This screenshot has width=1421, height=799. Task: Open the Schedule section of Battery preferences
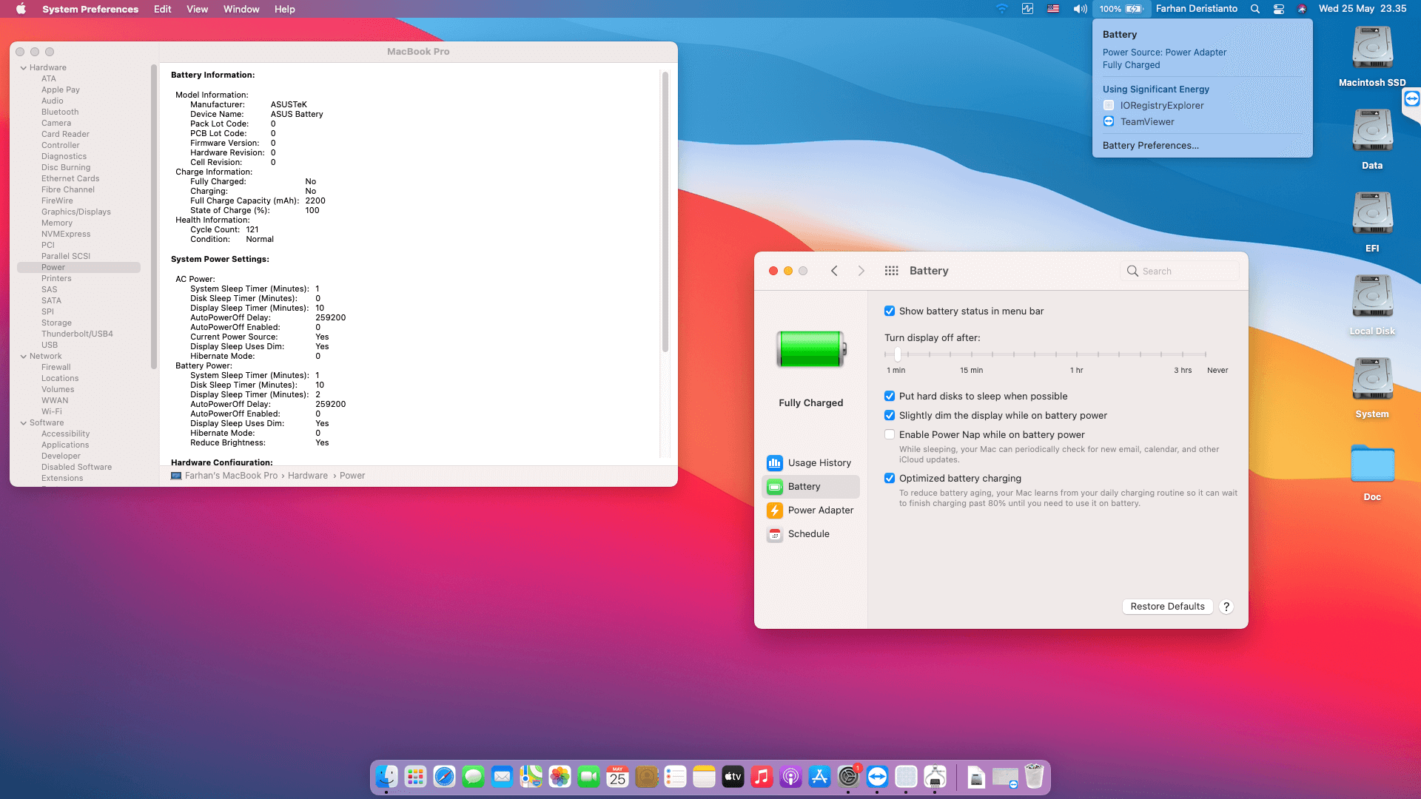coord(809,533)
